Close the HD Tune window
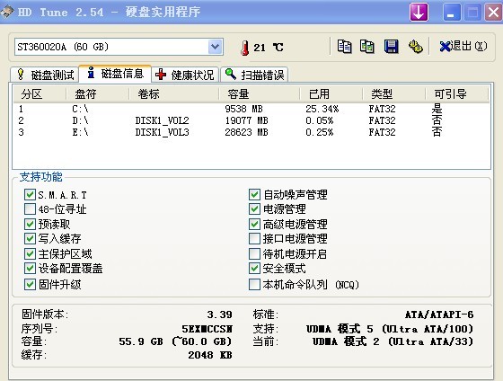This screenshot has height=381, width=503. coord(493,13)
